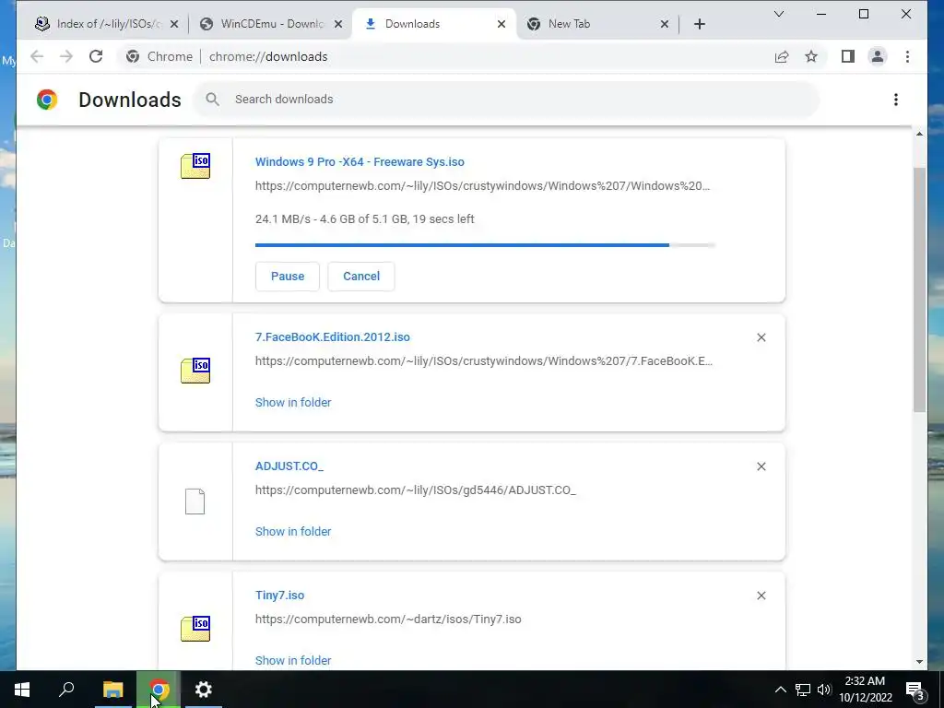The height and width of the screenshot is (708, 944).
Task: Open the volume tray icon
Action: [x=823, y=690]
